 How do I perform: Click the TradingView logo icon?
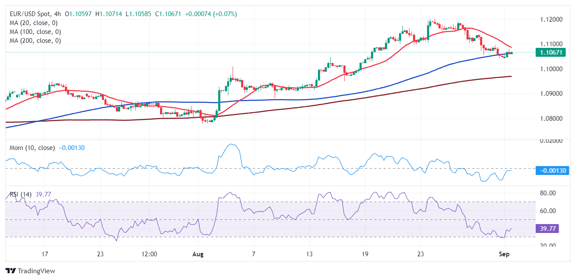10,271
